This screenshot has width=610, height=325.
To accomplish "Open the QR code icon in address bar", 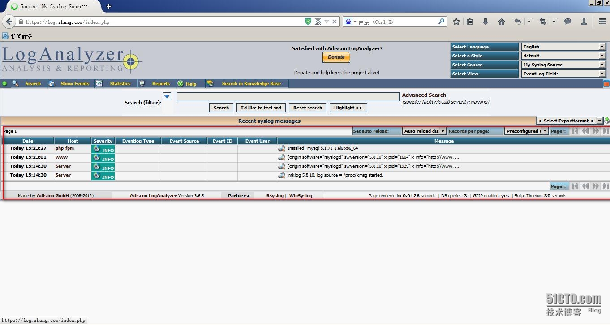I will (318, 22).
